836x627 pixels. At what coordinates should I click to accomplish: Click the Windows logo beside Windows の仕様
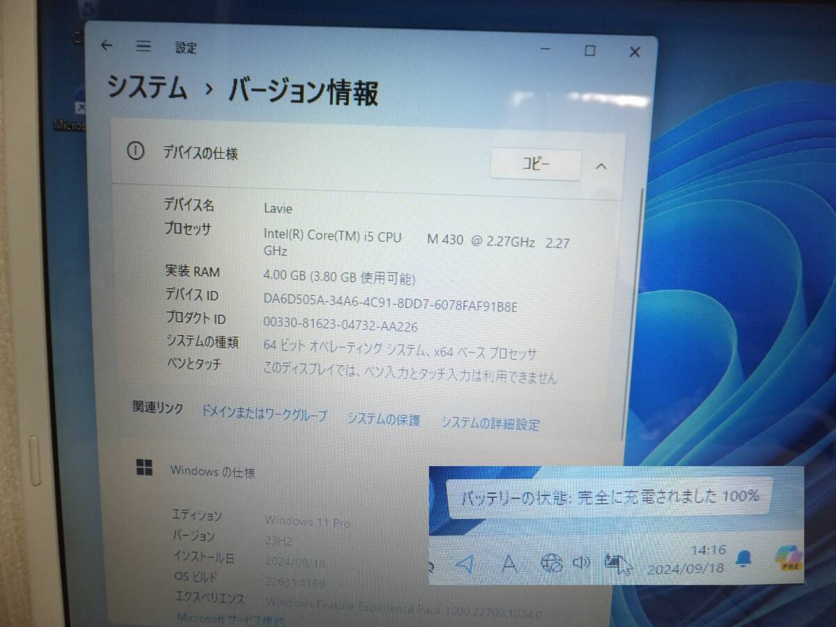(x=145, y=467)
